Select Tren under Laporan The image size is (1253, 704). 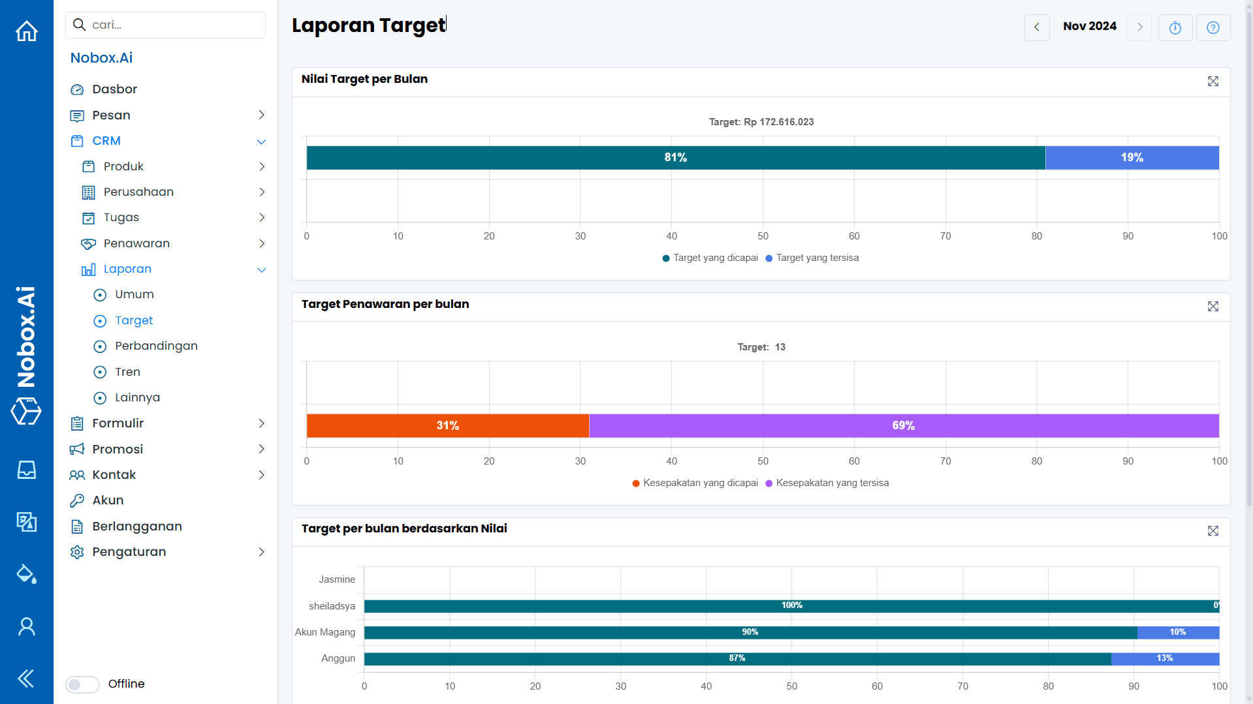(127, 372)
